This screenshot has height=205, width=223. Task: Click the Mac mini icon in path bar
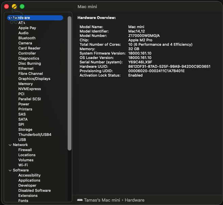click(x=80, y=200)
